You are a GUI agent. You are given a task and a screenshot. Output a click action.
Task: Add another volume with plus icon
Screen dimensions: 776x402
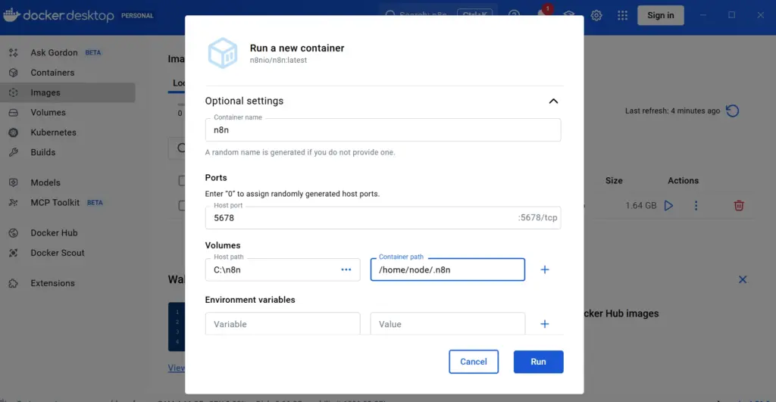[544, 270]
